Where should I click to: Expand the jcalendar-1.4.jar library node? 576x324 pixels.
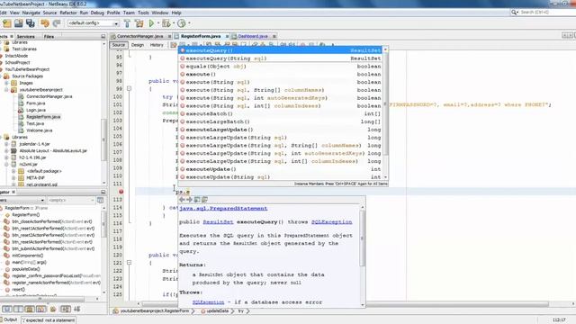(6, 144)
